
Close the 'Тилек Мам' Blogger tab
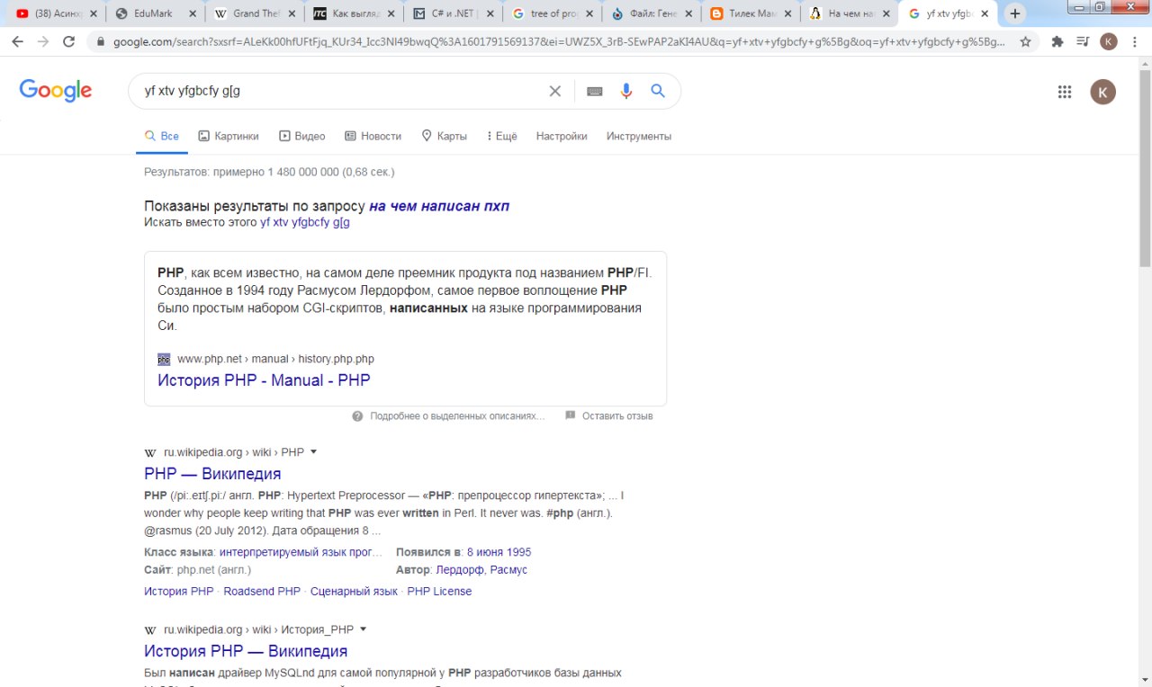click(x=786, y=13)
